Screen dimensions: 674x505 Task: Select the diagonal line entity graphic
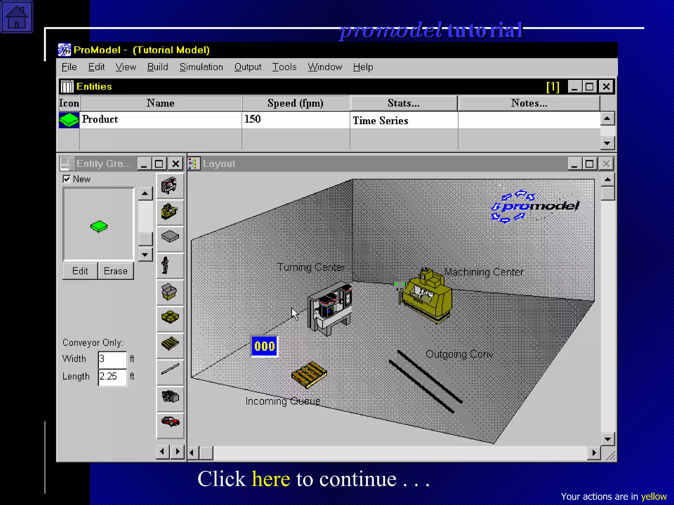170,372
